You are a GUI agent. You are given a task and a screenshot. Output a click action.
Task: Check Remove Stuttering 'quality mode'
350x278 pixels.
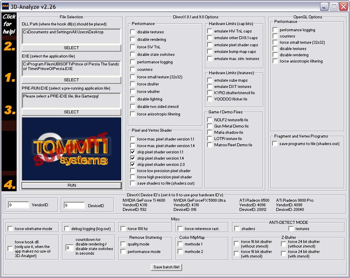123,244
